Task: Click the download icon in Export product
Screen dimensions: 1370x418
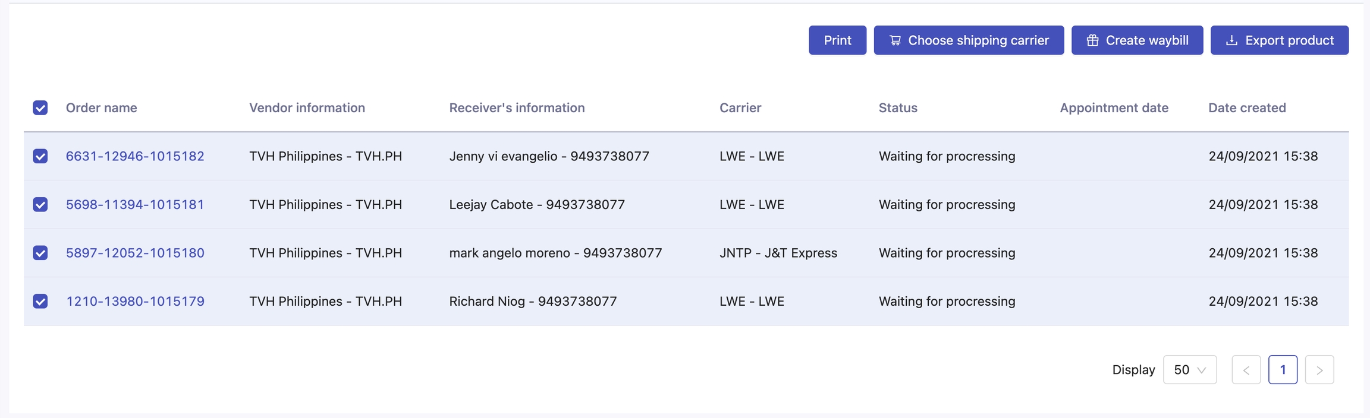Action: [x=1232, y=40]
